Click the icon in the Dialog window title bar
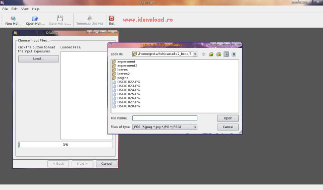The width and height of the screenshot is (323, 190). [16, 33]
